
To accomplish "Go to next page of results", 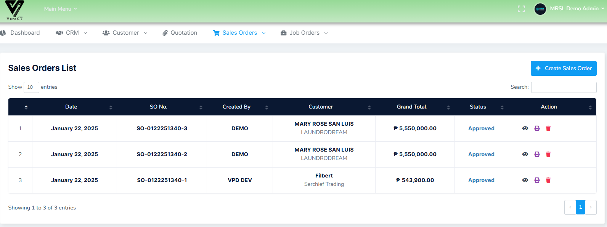I will [x=591, y=207].
